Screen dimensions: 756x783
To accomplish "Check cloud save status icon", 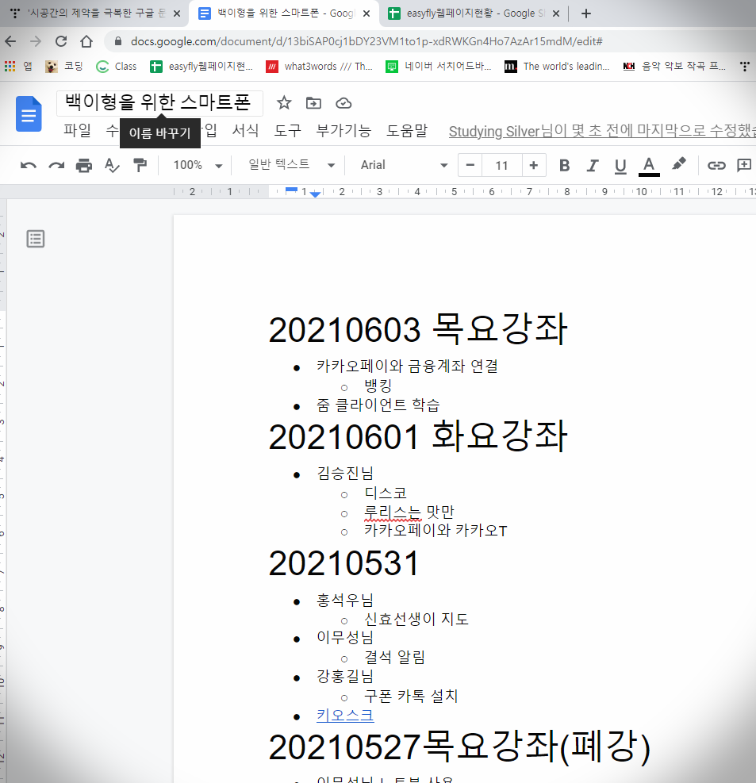I will point(343,103).
